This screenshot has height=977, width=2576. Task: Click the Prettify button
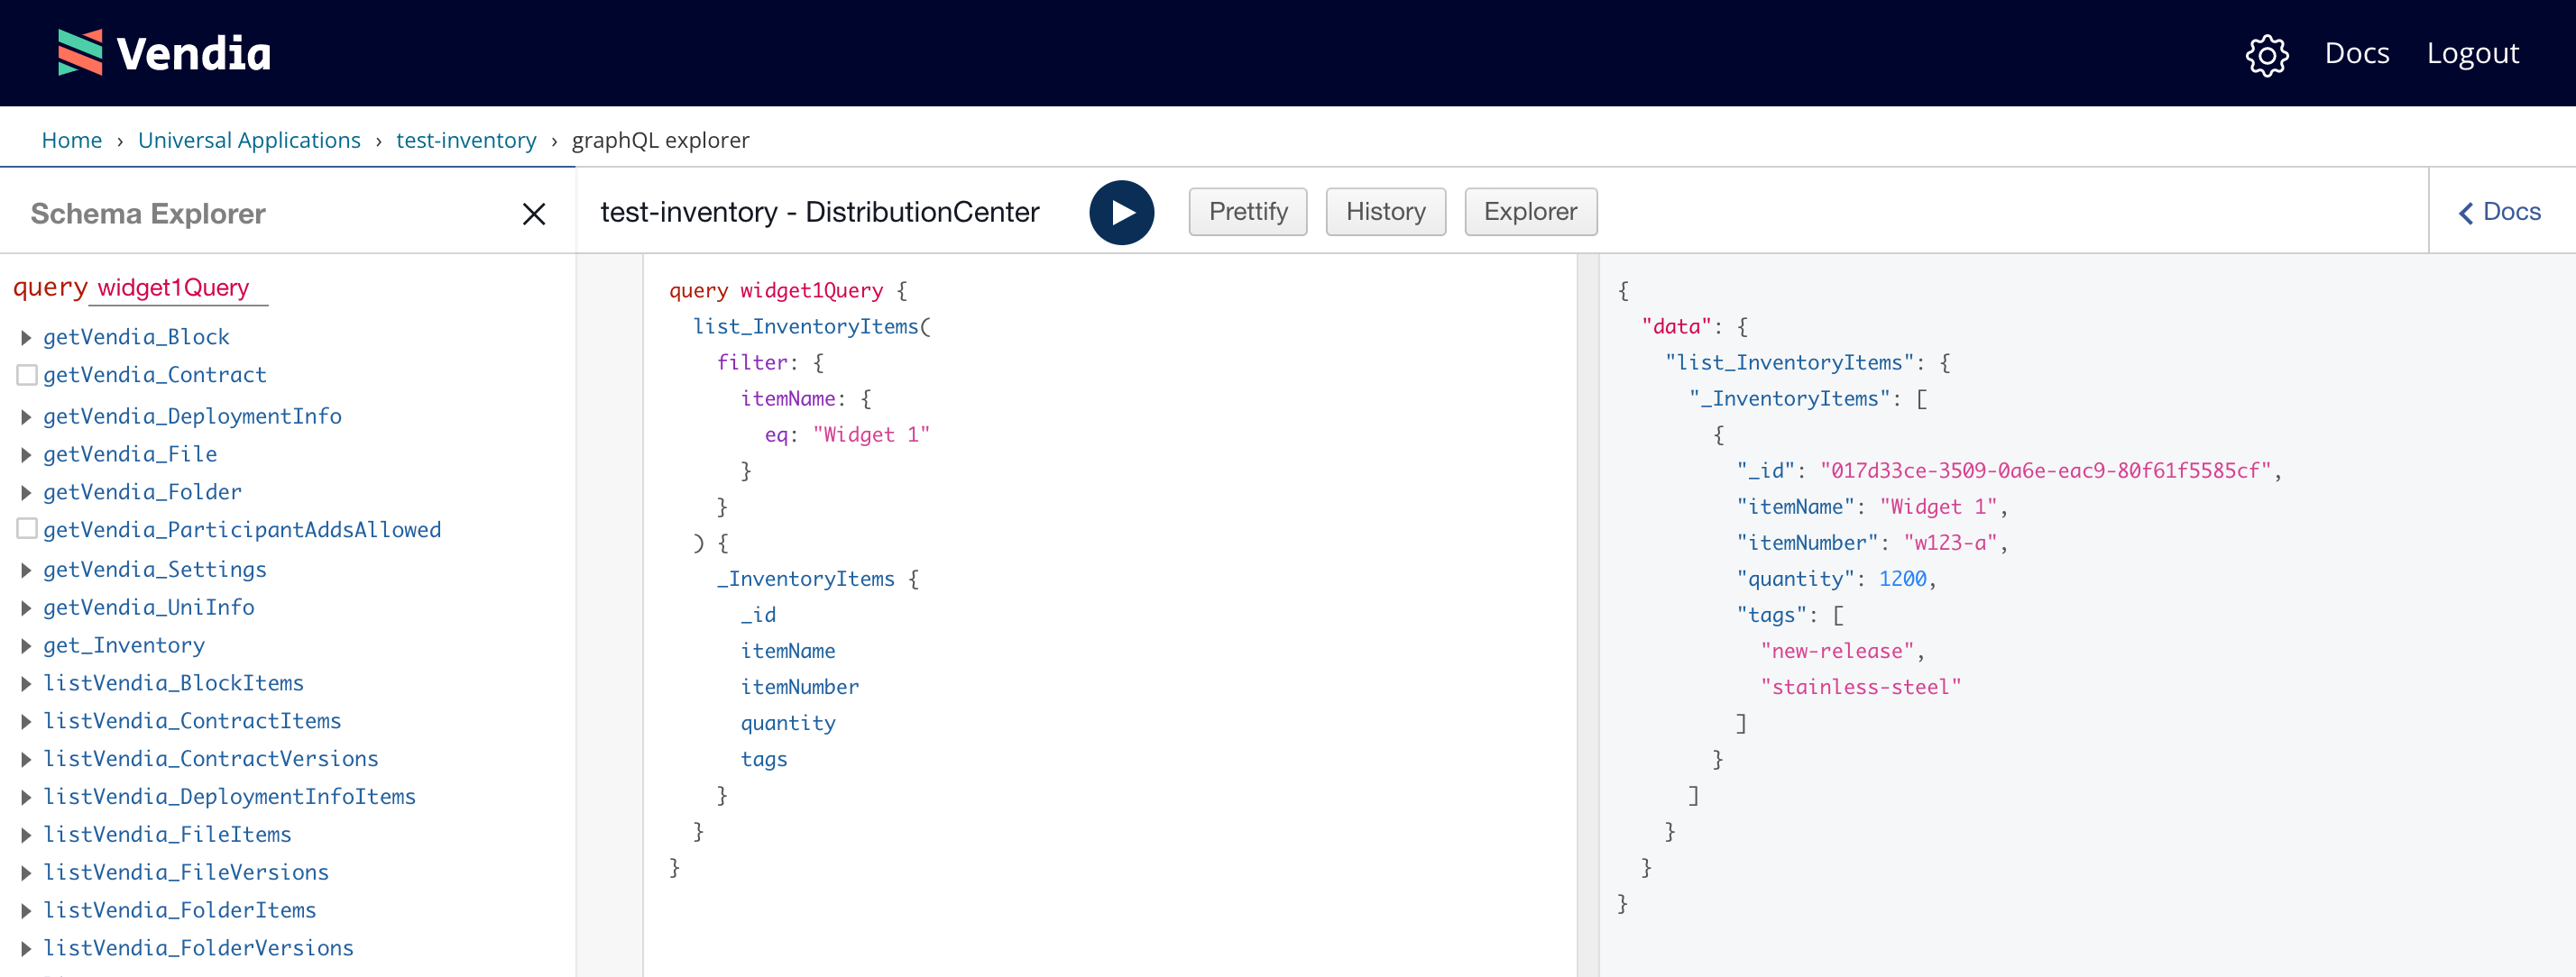point(1247,212)
